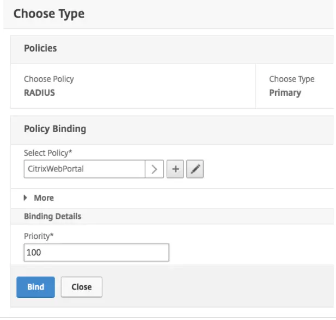Click the Select Policy field CitrixWebPortal

pyautogui.click(x=84, y=169)
